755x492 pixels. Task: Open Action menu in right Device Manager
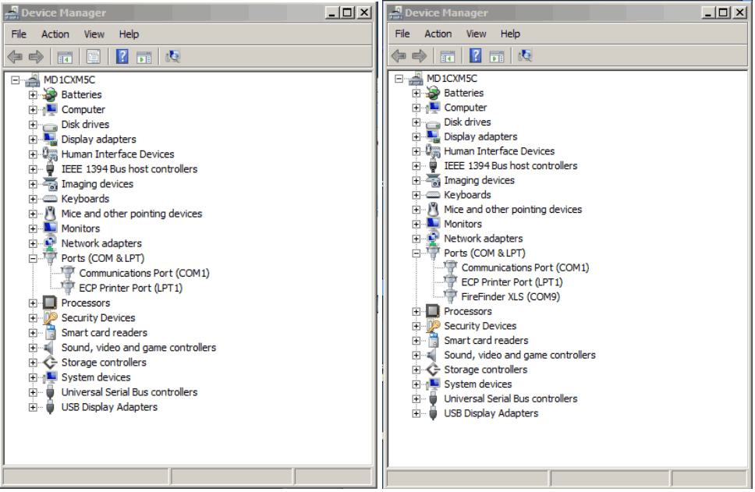point(438,34)
